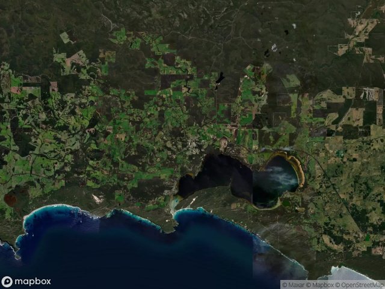Click the Mapbox logo icon
This screenshot has height=289, width=385.
coord(7,281)
